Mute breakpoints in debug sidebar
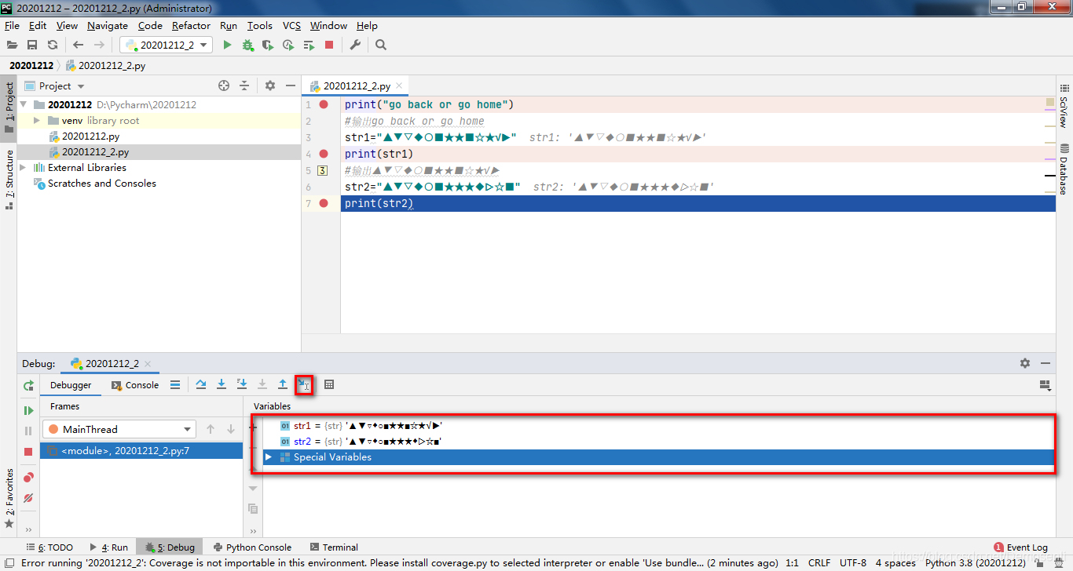Image resolution: width=1073 pixels, height=571 pixels. pyautogui.click(x=28, y=497)
